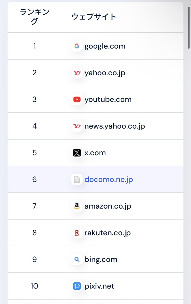Click the YouTube play logo icon
This screenshot has width=191, height=304.
[77, 99]
